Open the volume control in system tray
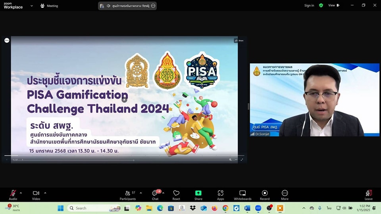This screenshot has width=381, height=214. [344, 208]
